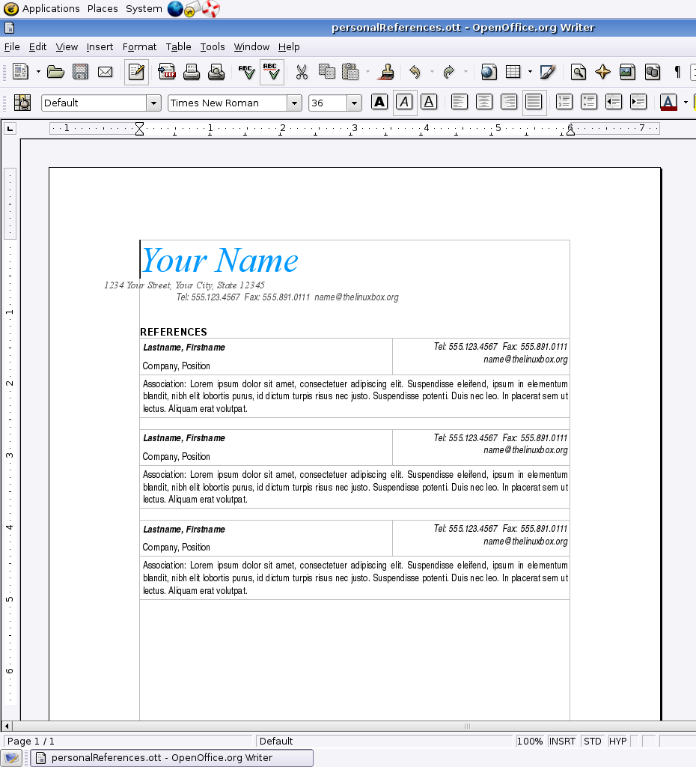This screenshot has width=696, height=767.
Task: Launch web browser globe panel icon
Action: [175, 8]
